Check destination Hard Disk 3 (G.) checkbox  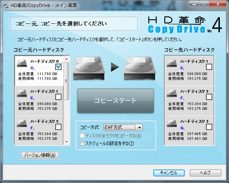(209, 127)
